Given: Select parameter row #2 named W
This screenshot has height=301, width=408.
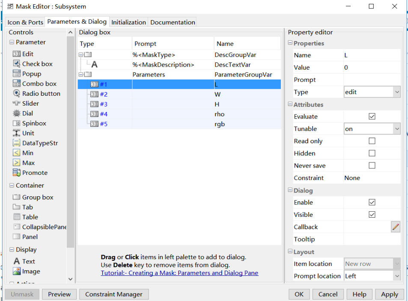Looking at the screenshot, I should pos(179,94).
